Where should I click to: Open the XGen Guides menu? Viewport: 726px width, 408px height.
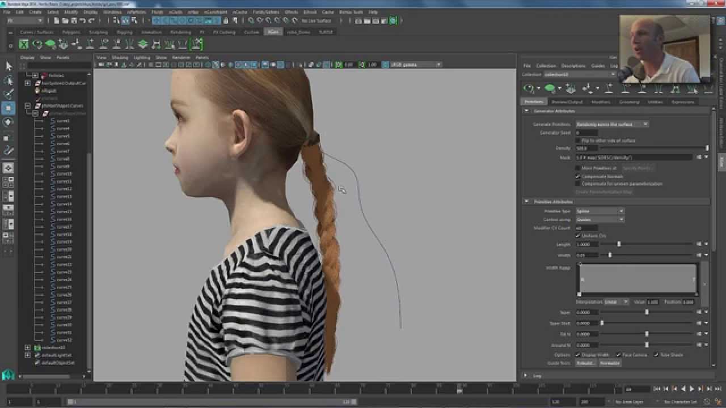[x=598, y=66]
